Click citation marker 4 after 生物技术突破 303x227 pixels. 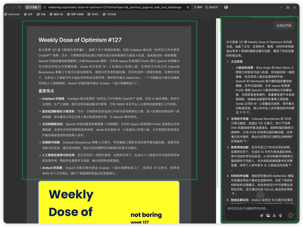[245, 141]
